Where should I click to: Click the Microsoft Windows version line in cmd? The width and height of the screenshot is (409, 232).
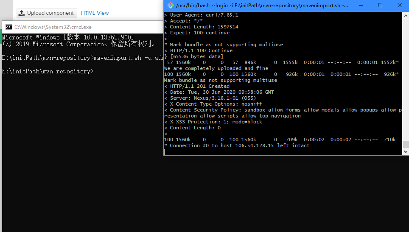68,37
